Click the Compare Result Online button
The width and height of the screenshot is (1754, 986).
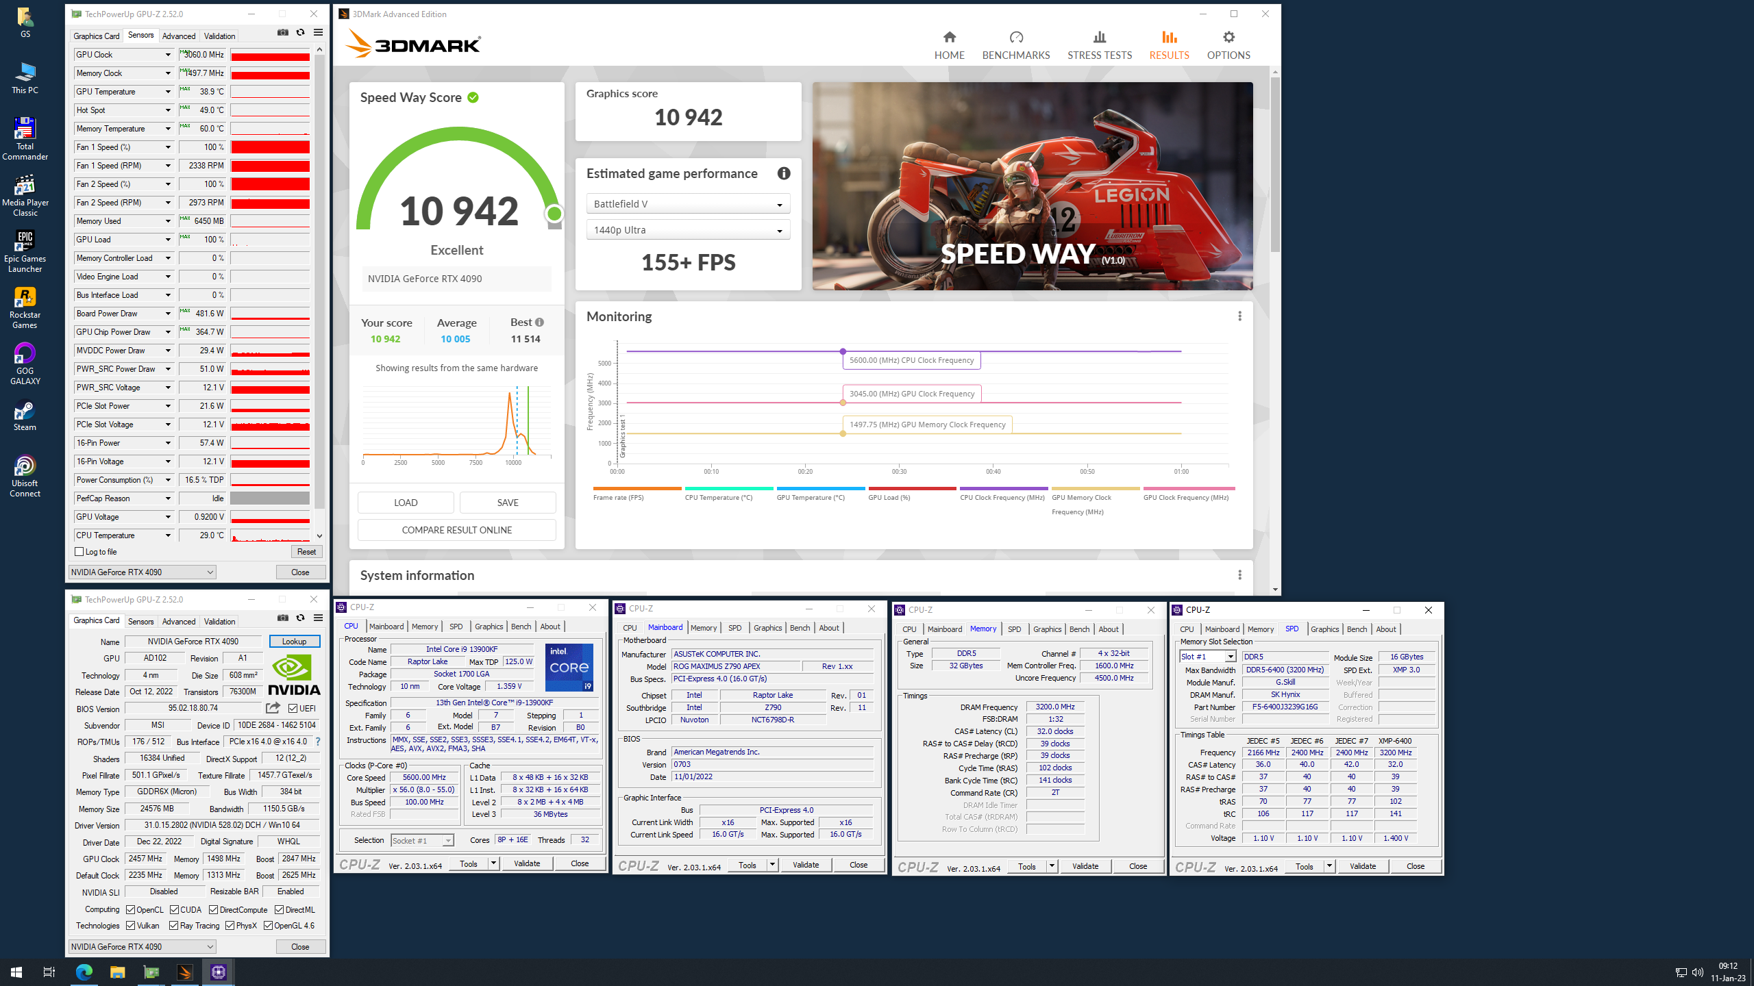[456, 530]
